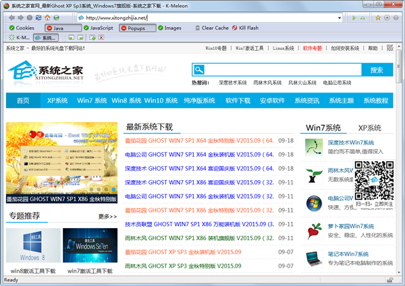Click the status bar security icon

390,280
